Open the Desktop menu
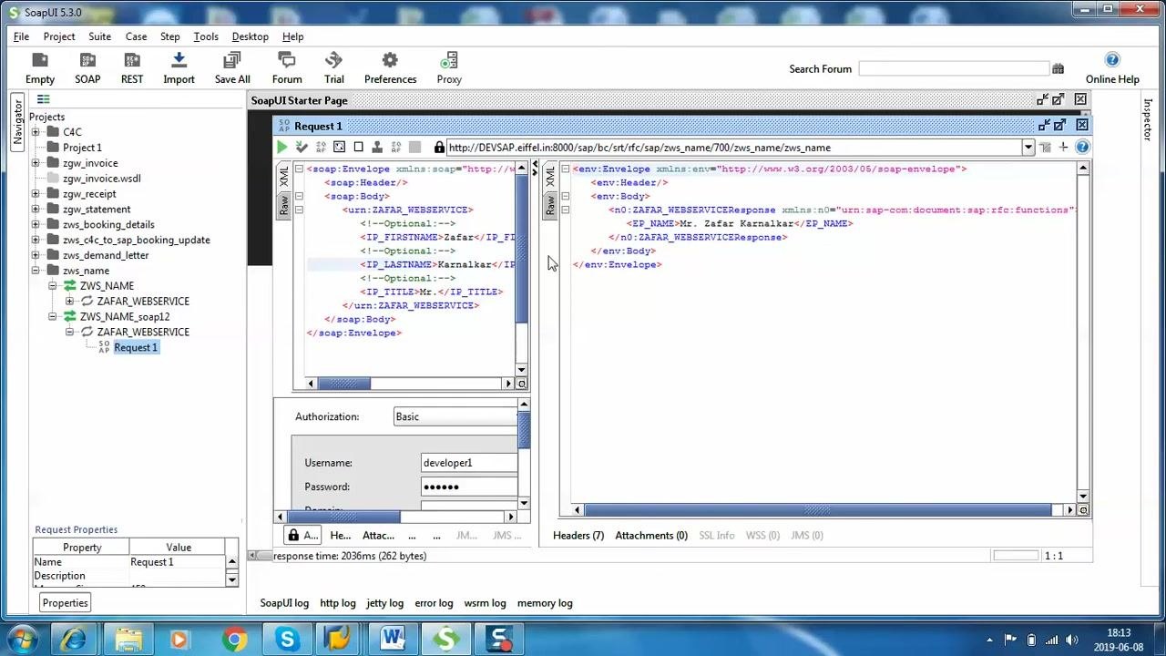Screen dimensions: 1166x656 click(250, 36)
